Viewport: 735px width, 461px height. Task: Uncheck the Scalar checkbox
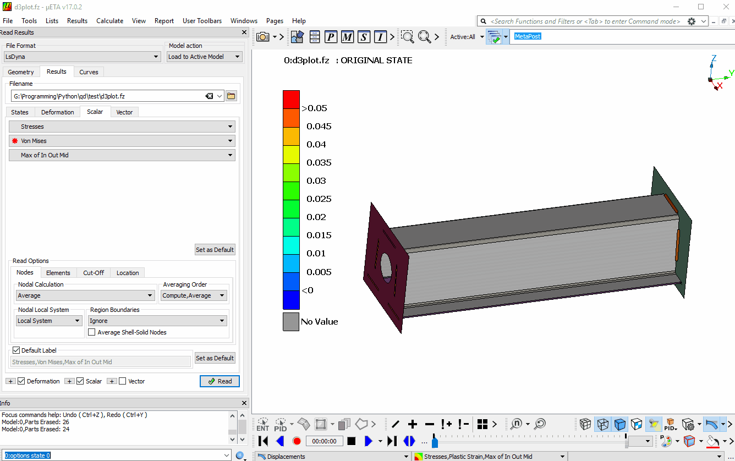pyautogui.click(x=80, y=381)
